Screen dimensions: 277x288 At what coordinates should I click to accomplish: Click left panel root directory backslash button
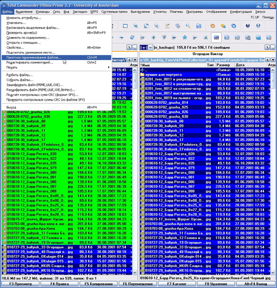(129, 48)
